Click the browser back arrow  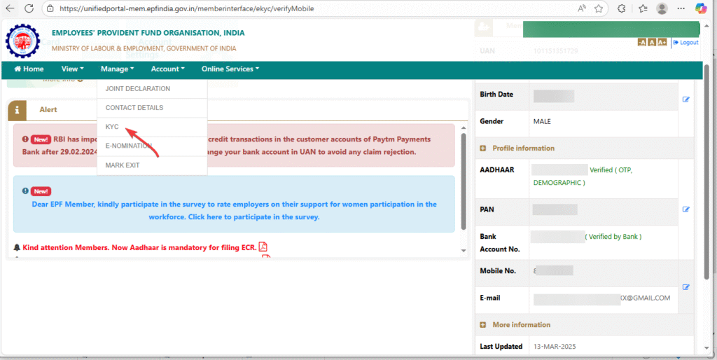tap(10, 8)
